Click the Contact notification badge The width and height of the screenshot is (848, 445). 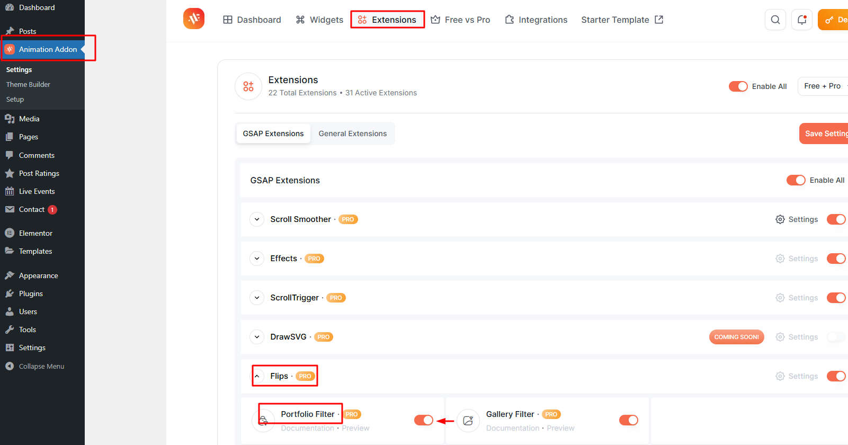52,210
